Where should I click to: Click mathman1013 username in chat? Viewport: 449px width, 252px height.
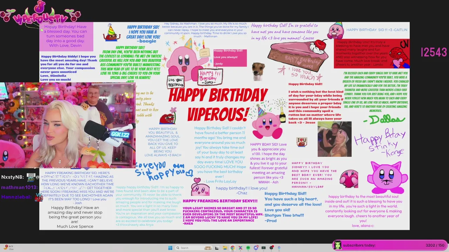pyautogui.click(x=19, y=187)
